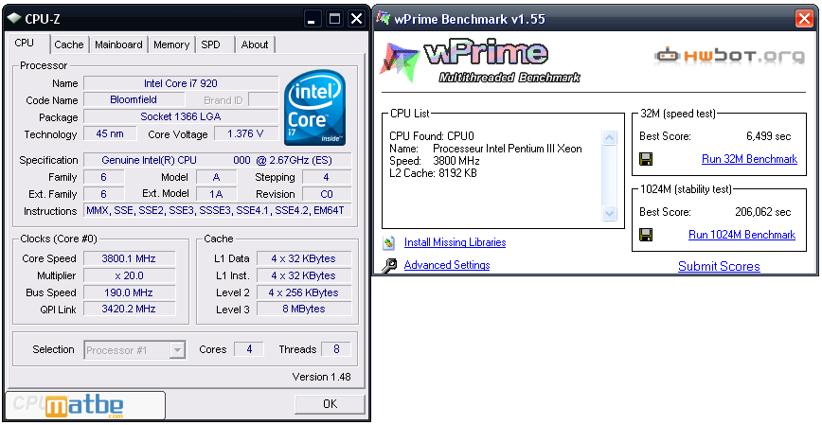Open the Mainboard tab
Viewport: 822px width, 425px height.
point(118,45)
